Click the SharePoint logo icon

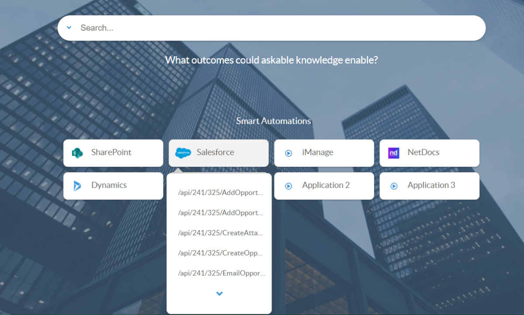pyautogui.click(x=77, y=153)
